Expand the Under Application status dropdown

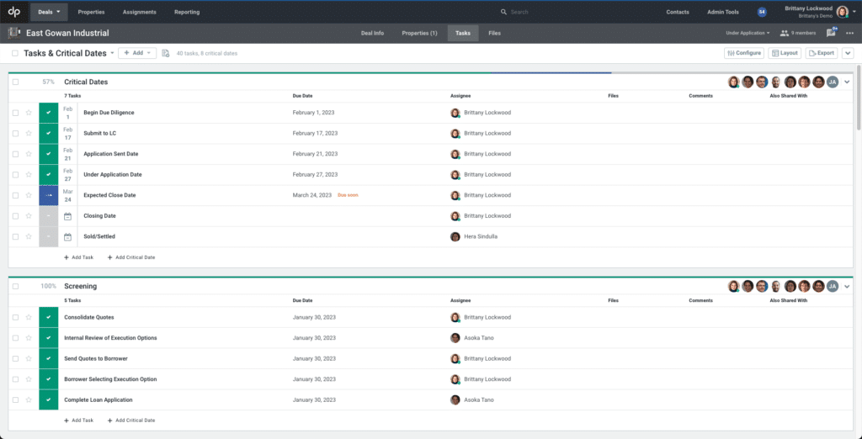pyautogui.click(x=748, y=33)
